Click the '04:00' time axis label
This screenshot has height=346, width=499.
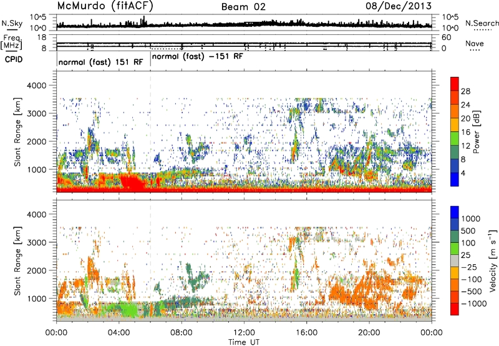(x=119, y=333)
